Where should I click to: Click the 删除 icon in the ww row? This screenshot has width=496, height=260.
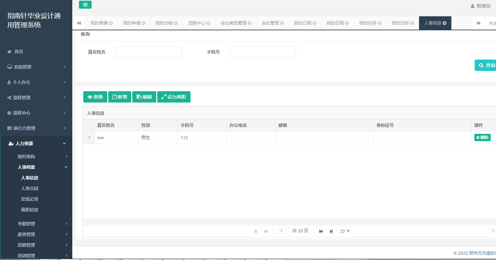[x=478, y=137]
